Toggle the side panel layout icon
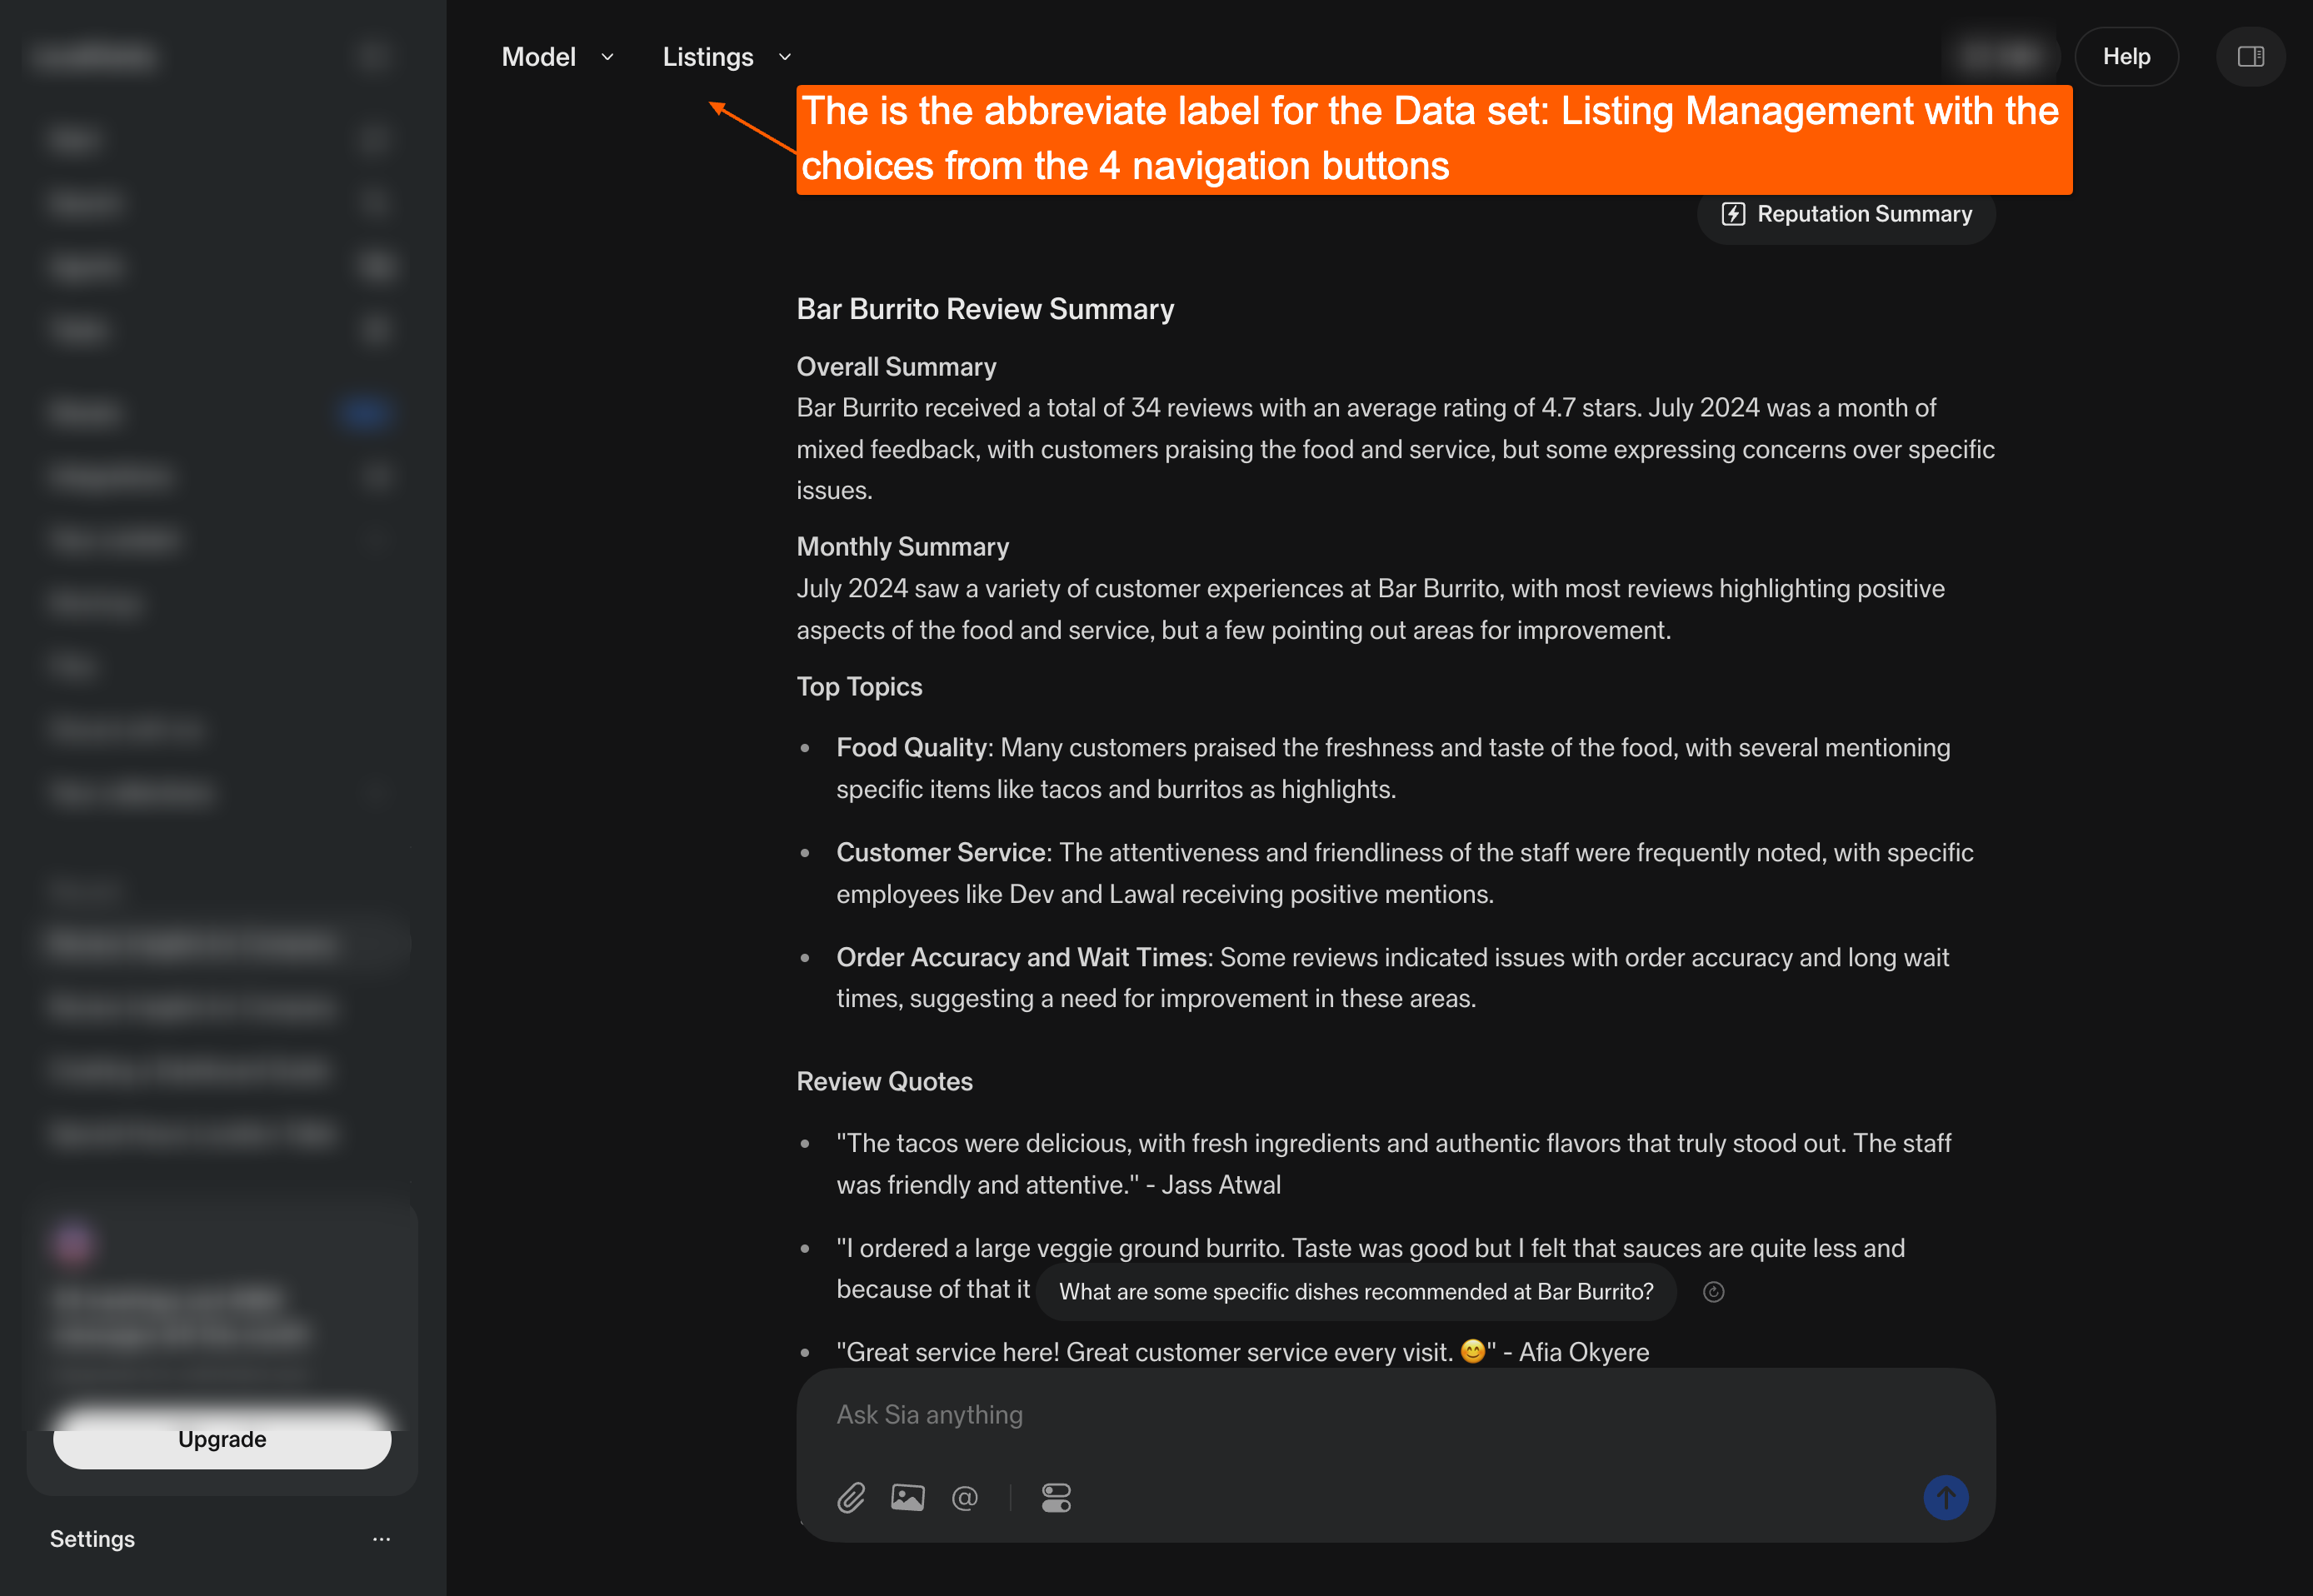2313x1596 pixels. [x=2250, y=57]
